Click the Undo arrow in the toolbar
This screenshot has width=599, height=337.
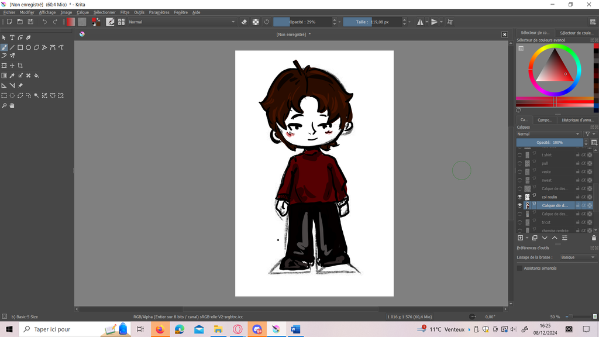pos(44,22)
